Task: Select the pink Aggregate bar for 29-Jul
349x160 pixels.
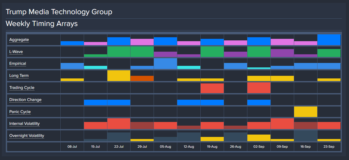Action: coord(142,42)
